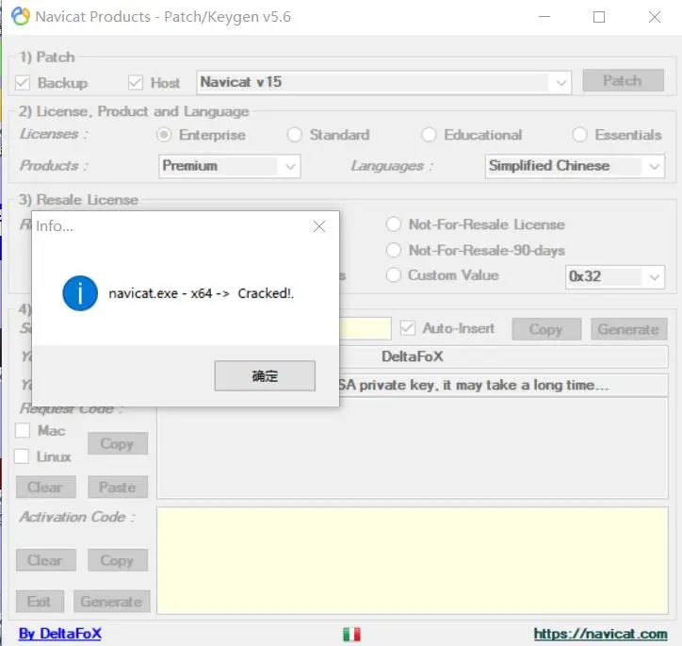Image resolution: width=682 pixels, height=646 pixels.
Task: Enable the Linux checkbox
Action: (22, 456)
